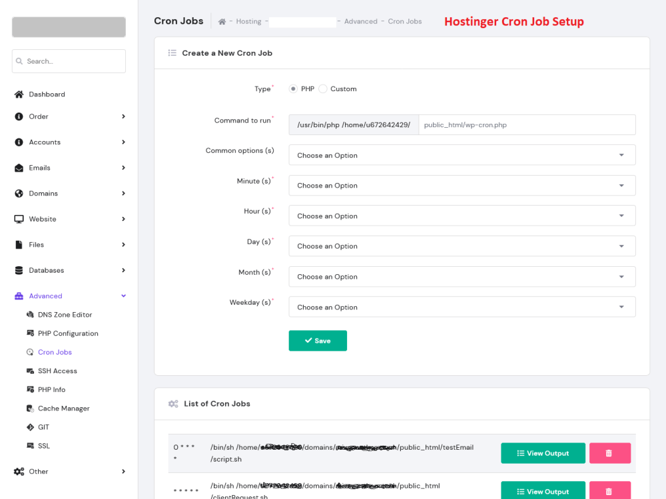Expand the Website menu chevron
This screenshot has height=499, width=666.
(124, 219)
